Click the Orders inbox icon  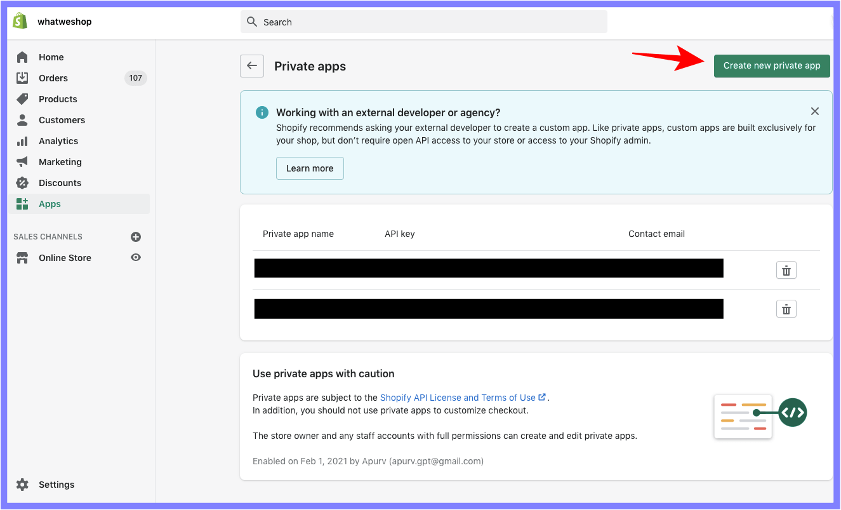click(x=22, y=78)
